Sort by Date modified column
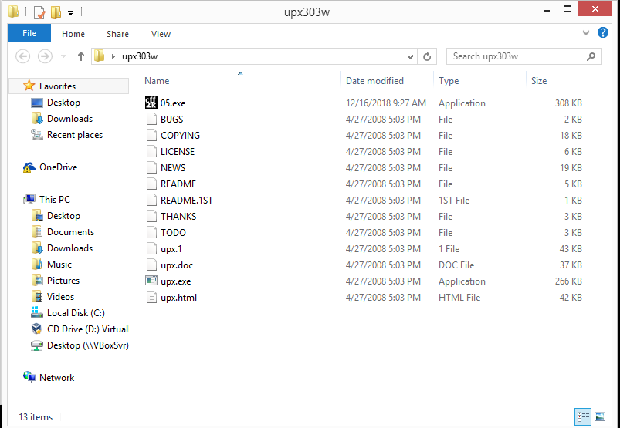Image resolution: width=620 pixels, height=428 pixels. click(374, 80)
